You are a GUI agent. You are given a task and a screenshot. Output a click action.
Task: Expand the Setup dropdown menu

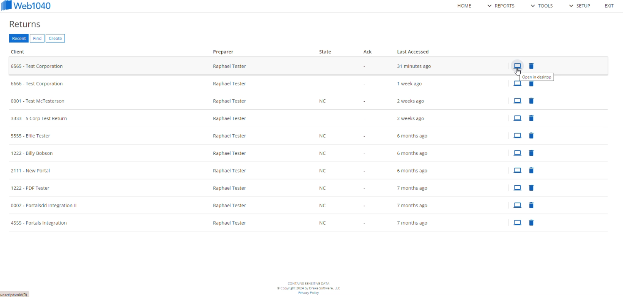[579, 6]
